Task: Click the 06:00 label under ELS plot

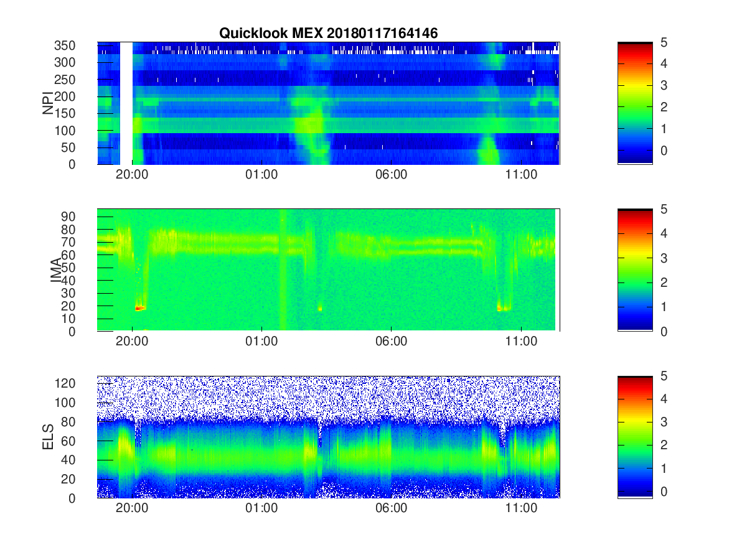Action: pos(391,509)
